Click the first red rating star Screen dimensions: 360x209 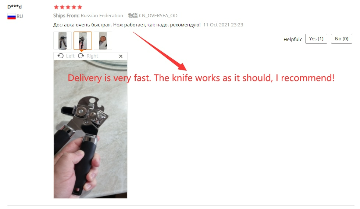[56, 7]
